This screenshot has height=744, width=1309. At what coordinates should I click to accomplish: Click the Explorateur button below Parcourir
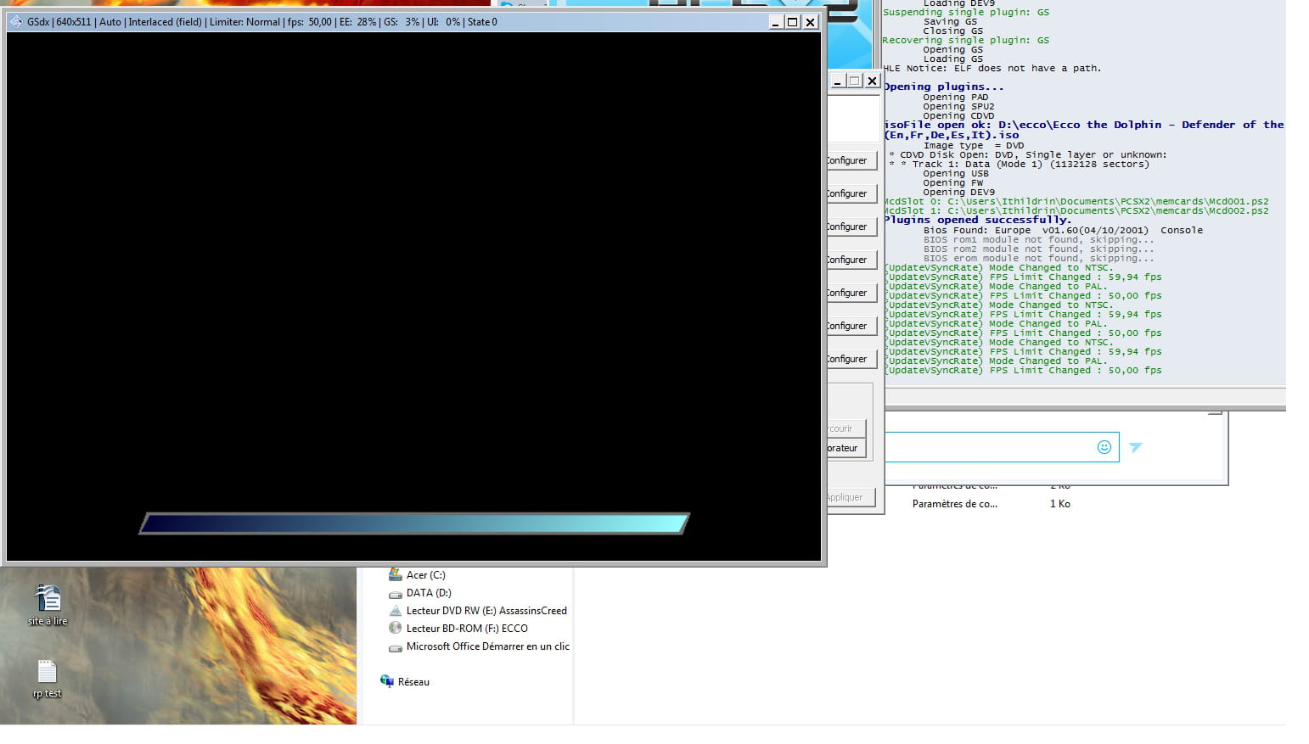point(846,448)
